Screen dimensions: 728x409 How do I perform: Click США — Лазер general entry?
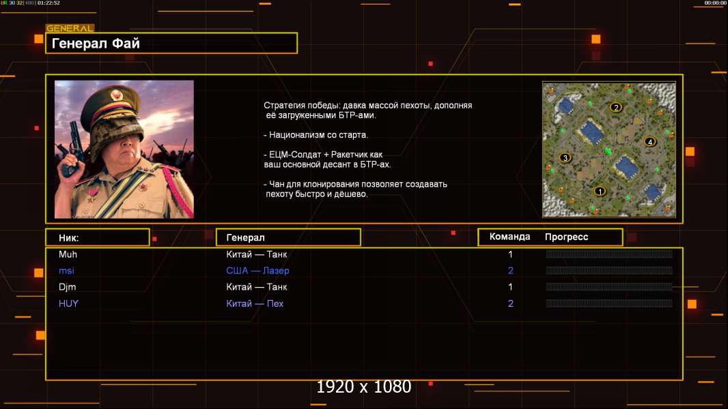point(257,271)
